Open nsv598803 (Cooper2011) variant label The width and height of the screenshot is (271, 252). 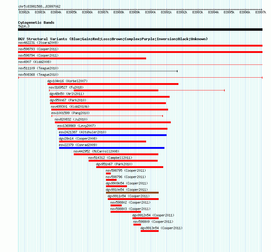130,209
